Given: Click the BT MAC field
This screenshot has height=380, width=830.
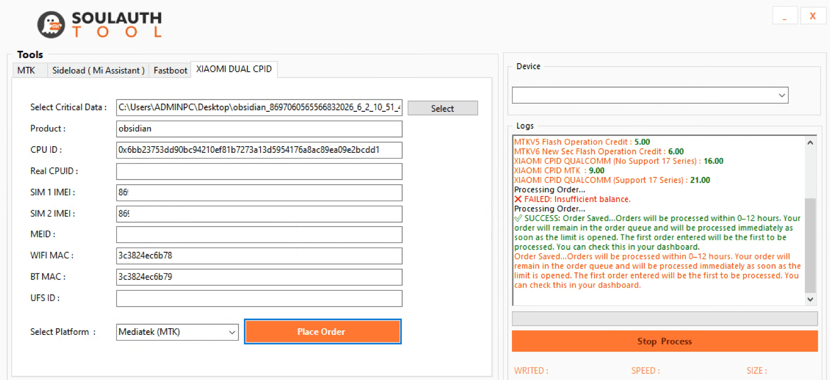Looking at the screenshot, I should click(259, 277).
